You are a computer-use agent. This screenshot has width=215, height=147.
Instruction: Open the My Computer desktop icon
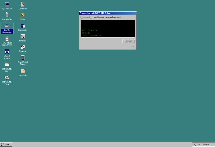pos(7,6)
